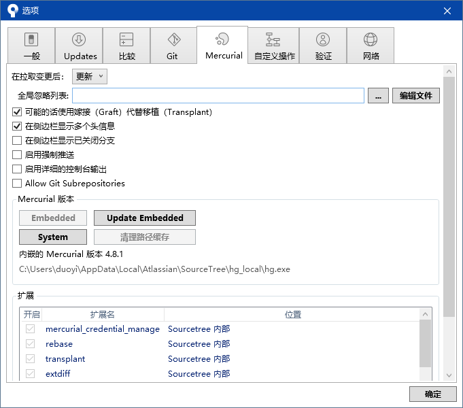Toggle use Graft instead of Transplant checkbox

[17, 112]
